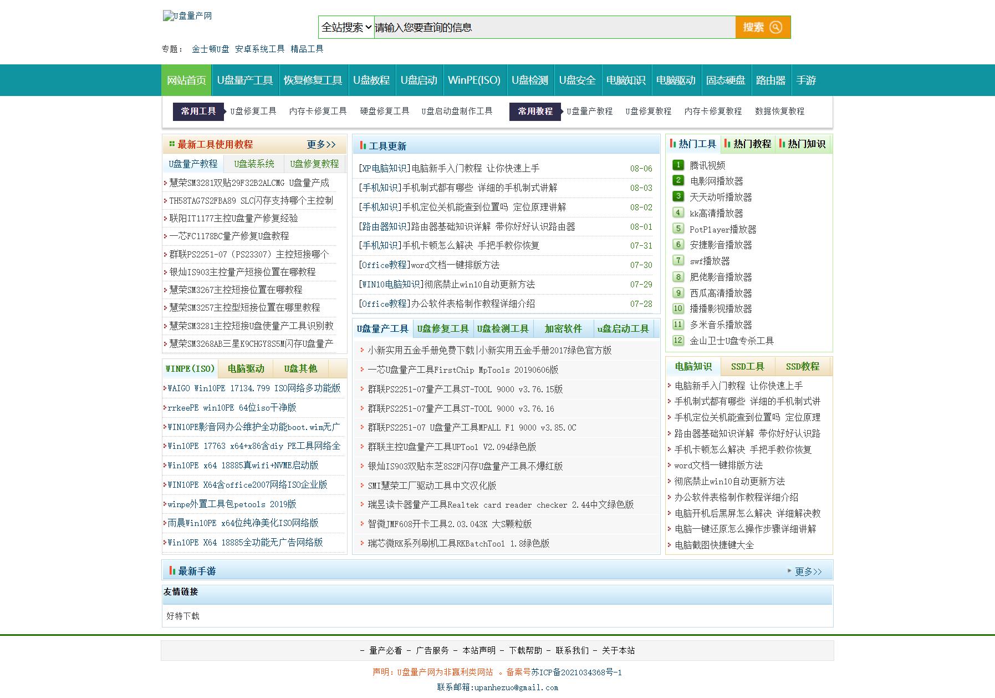The height and width of the screenshot is (698, 995).
Task: Open 金士顿U盘 topic link
Action: (x=211, y=49)
